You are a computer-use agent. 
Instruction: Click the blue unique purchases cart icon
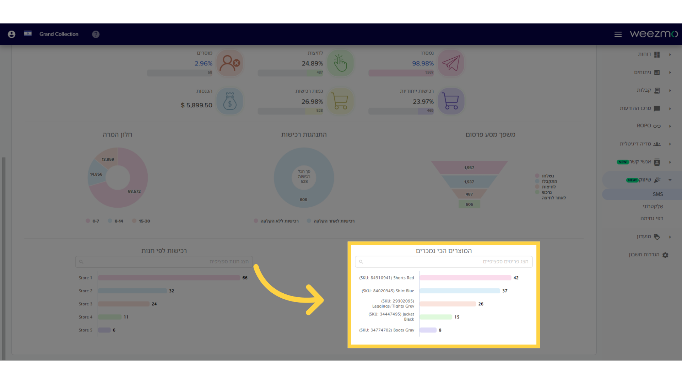point(451,101)
